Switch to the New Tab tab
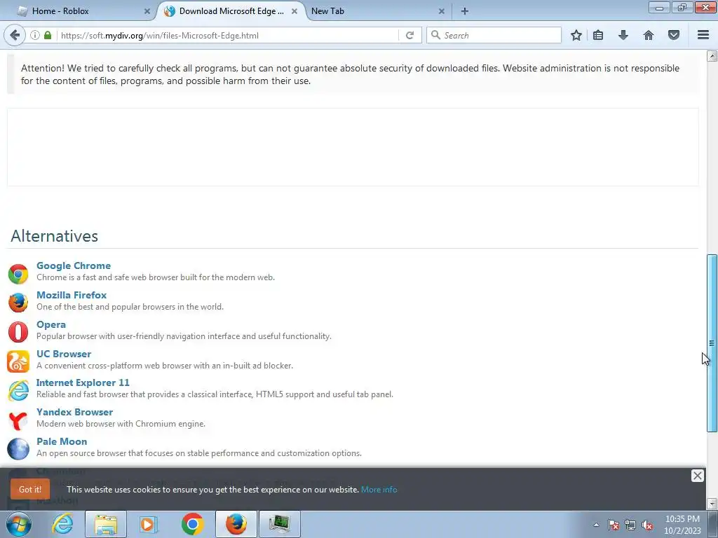The width and height of the screenshot is (718, 538). pos(378,11)
